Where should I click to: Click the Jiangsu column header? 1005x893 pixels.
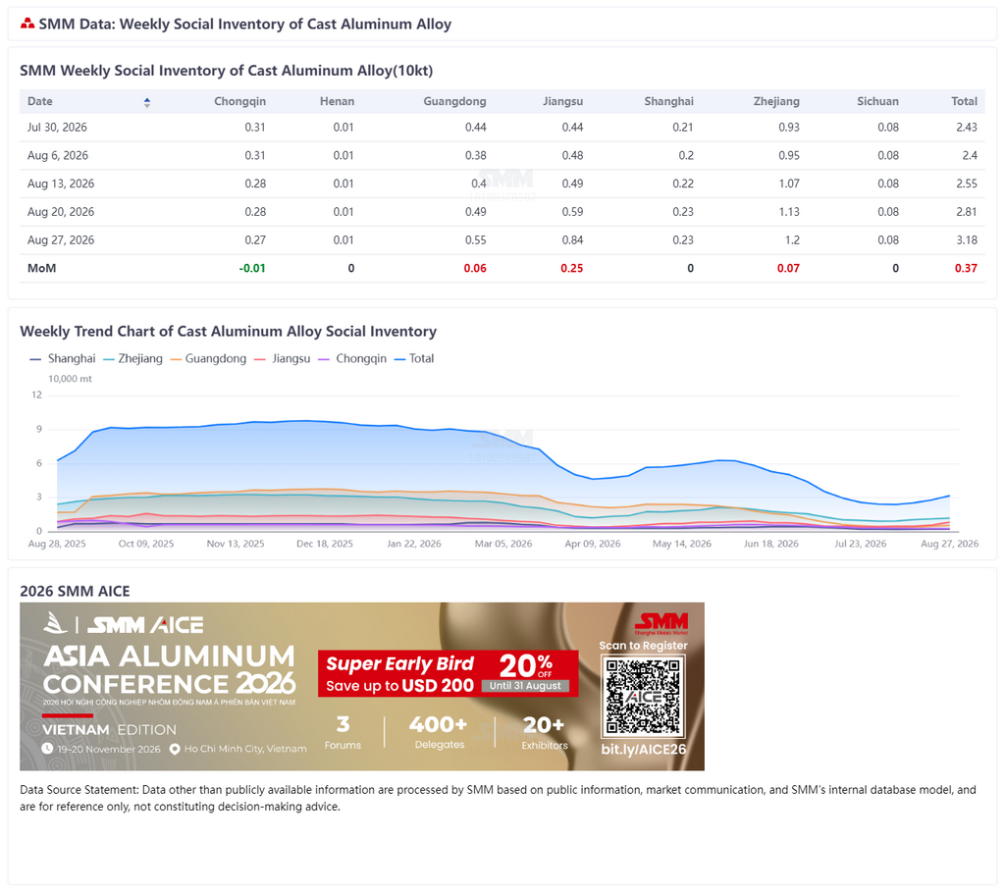click(x=562, y=101)
